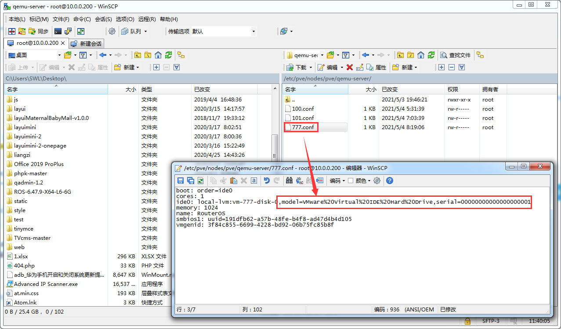Toggle the 颜色 checkbox in the editor
Viewport: 561px width, 329px height.
tap(351, 181)
